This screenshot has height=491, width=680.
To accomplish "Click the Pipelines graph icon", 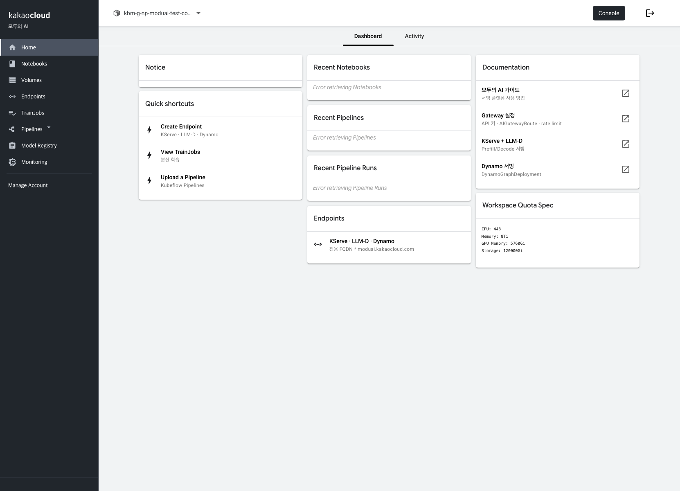I will pyautogui.click(x=12, y=129).
